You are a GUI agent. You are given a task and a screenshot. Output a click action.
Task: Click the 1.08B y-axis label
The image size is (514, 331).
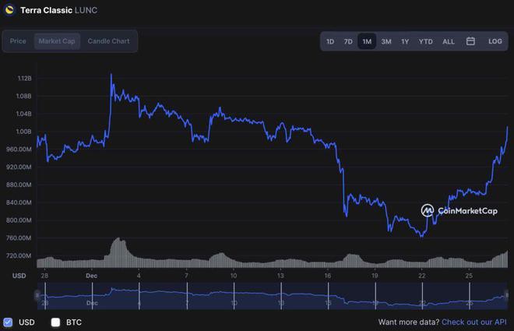tap(23, 96)
